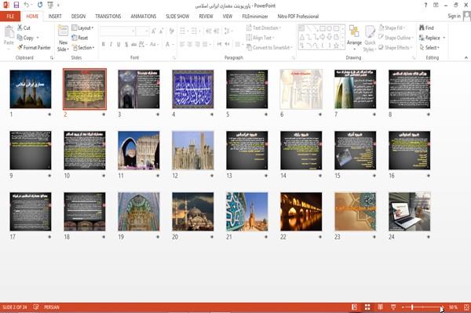Select slide 24 laptop thumbnail
Image resolution: width=471 pixels, height=313 pixels.
point(410,212)
